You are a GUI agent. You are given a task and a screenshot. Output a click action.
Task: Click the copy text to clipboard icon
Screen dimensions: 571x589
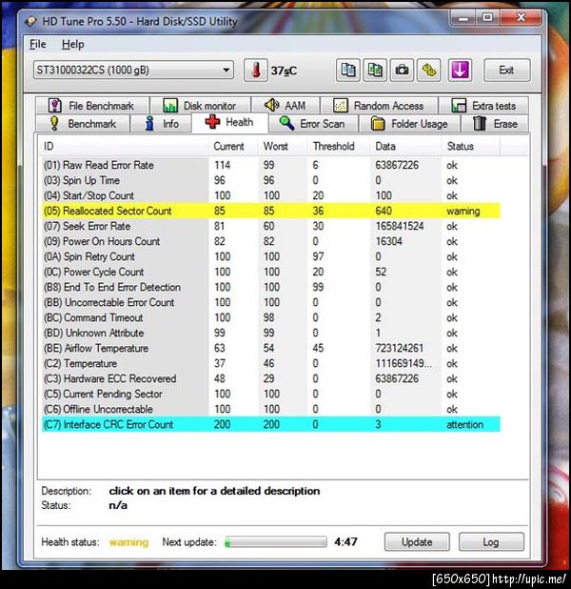point(347,71)
